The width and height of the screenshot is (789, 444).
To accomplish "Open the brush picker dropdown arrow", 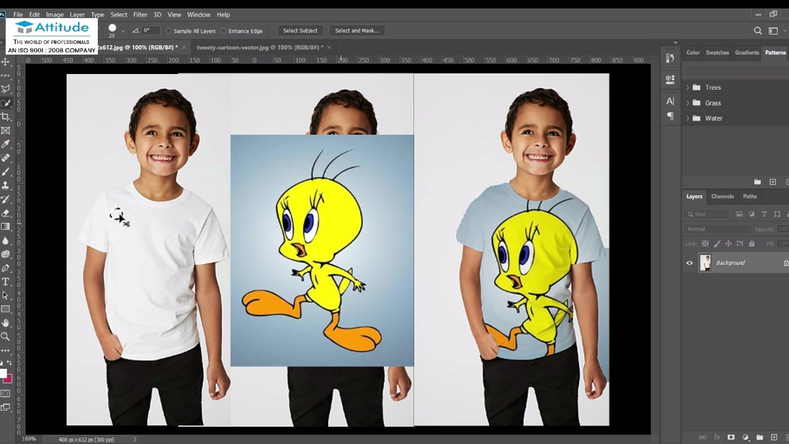I will tap(123, 31).
